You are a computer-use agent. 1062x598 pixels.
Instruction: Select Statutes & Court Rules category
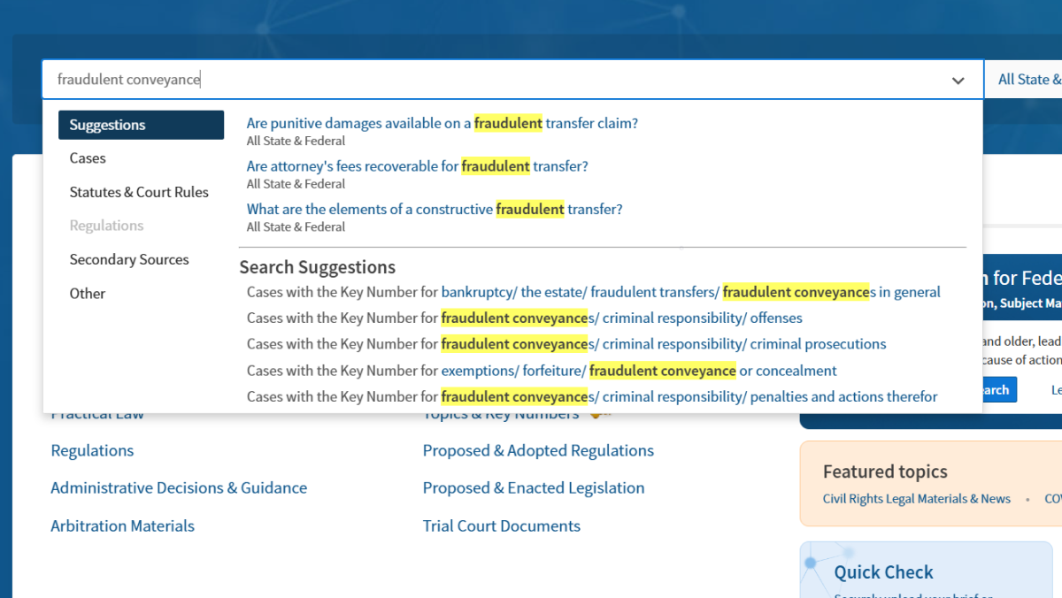click(139, 192)
